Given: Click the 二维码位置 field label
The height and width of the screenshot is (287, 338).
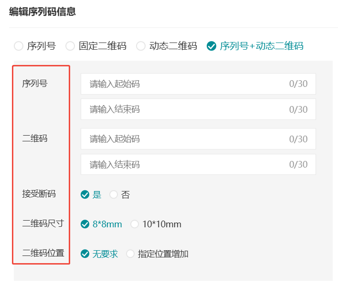Looking at the screenshot, I should pyautogui.click(x=43, y=253).
